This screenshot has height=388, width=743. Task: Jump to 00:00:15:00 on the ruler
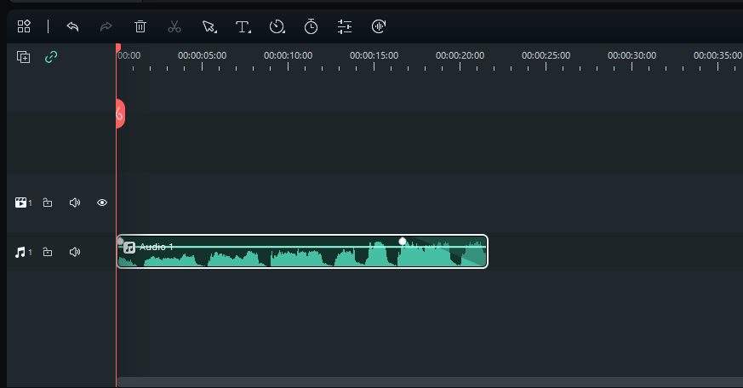coord(374,55)
